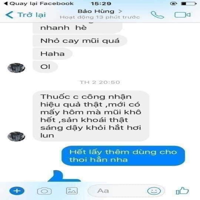Tap the back chevron arrow
Viewport: 200px width, 200px height.
pyautogui.click(x=9, y=15)
